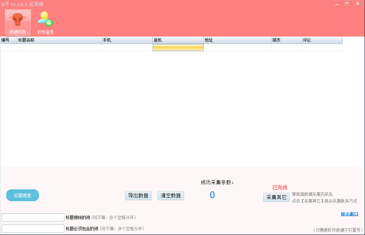Screen dimensions: 365x235
Task: Sort by the 手机 column header
Action: point(127,40)
